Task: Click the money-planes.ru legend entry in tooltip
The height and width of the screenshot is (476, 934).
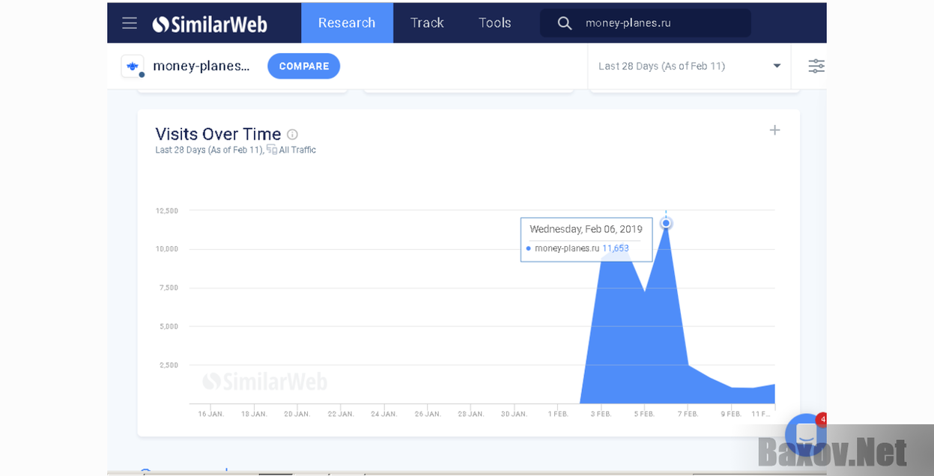Action: click(567, 248)
